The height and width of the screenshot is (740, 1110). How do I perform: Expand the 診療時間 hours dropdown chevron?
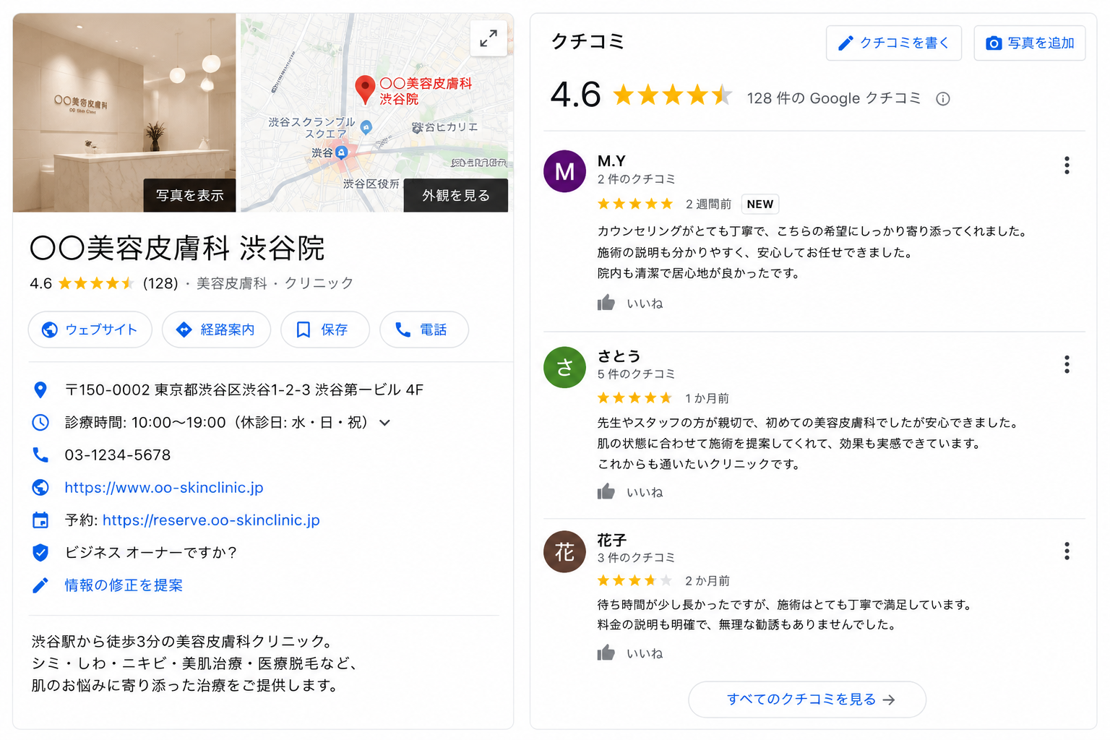(x=384, y=423)
